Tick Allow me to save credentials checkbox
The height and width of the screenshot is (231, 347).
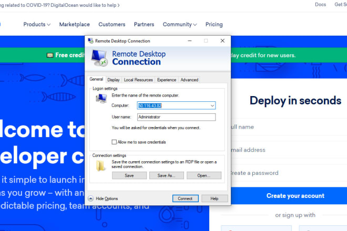pyautogui.click(x=114, y=142)
